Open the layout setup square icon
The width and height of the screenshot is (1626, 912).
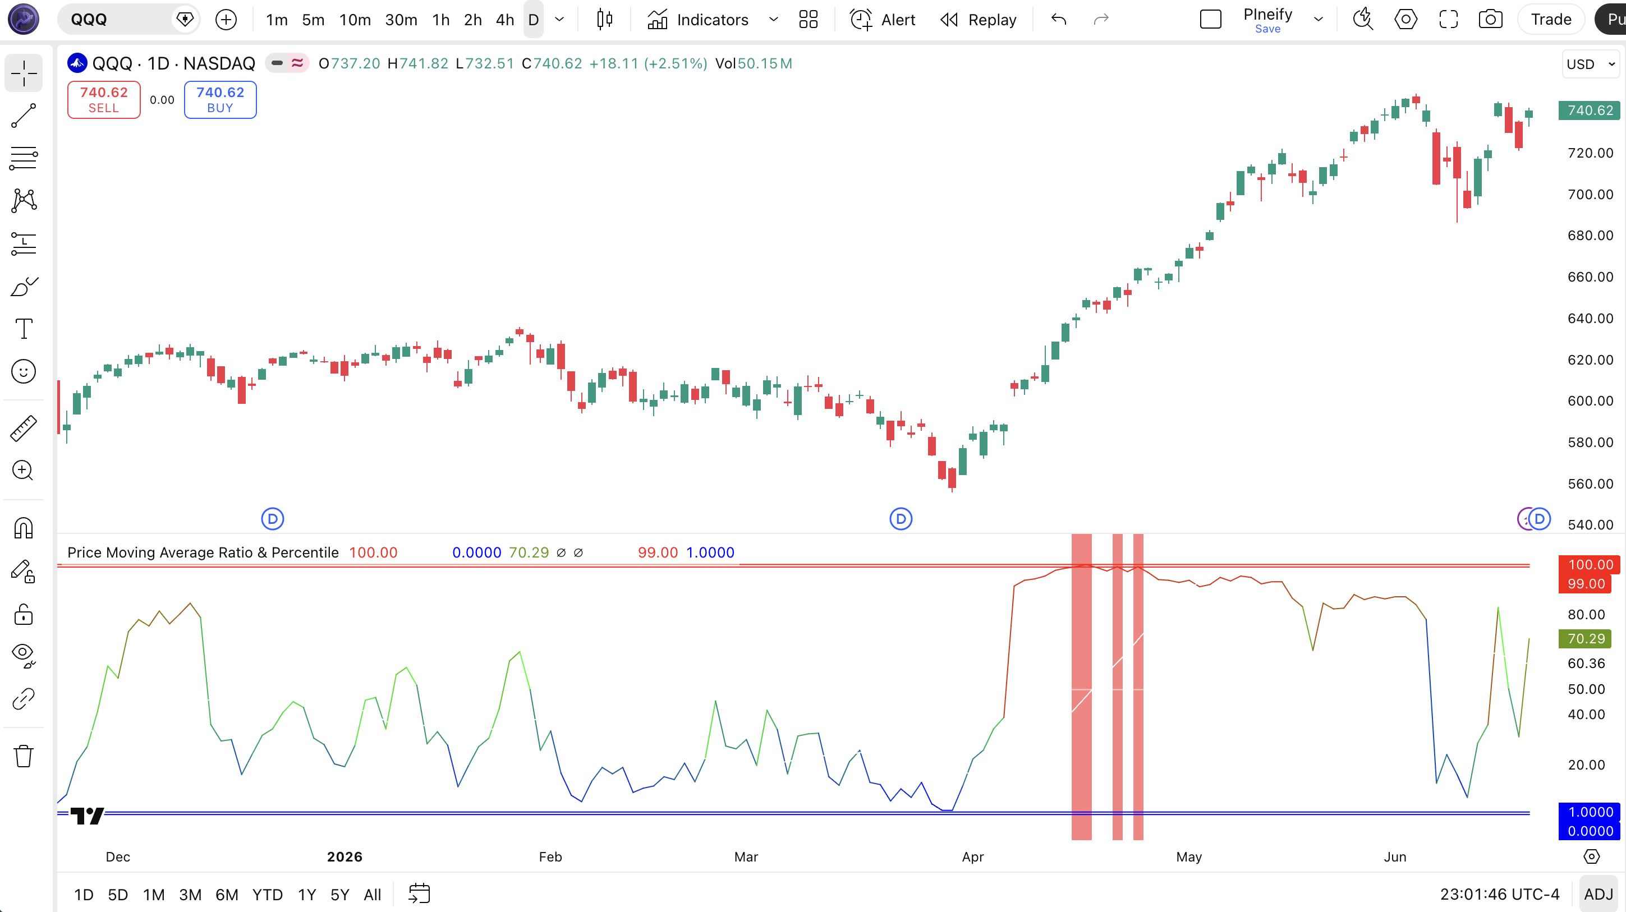tap(1210, 20)
